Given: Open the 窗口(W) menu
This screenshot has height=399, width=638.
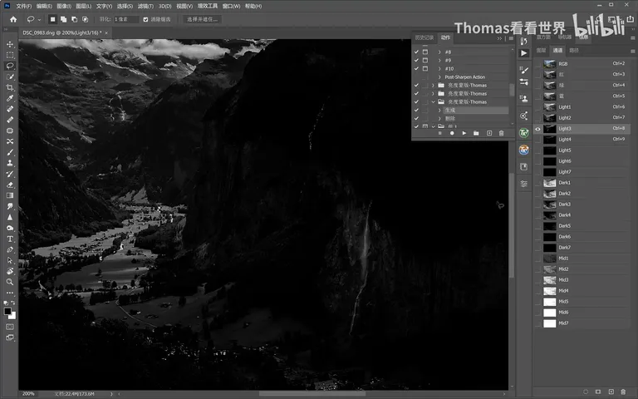Looking at the screenshot, I should point(231,6).
